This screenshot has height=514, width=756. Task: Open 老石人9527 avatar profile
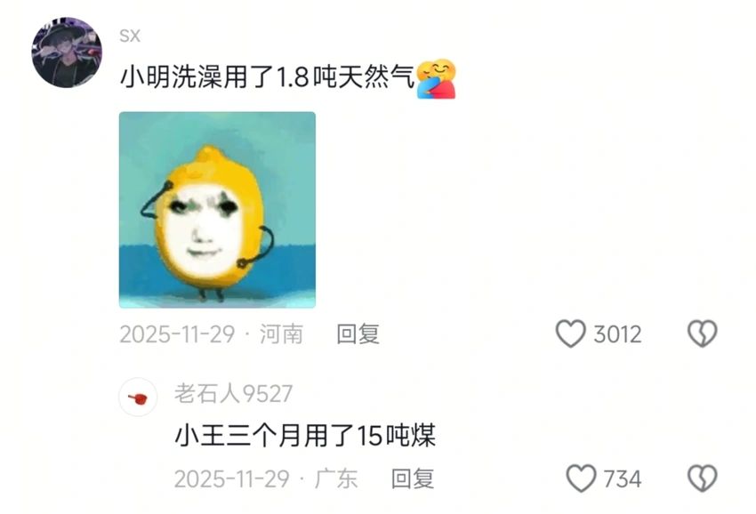(138, 397)
